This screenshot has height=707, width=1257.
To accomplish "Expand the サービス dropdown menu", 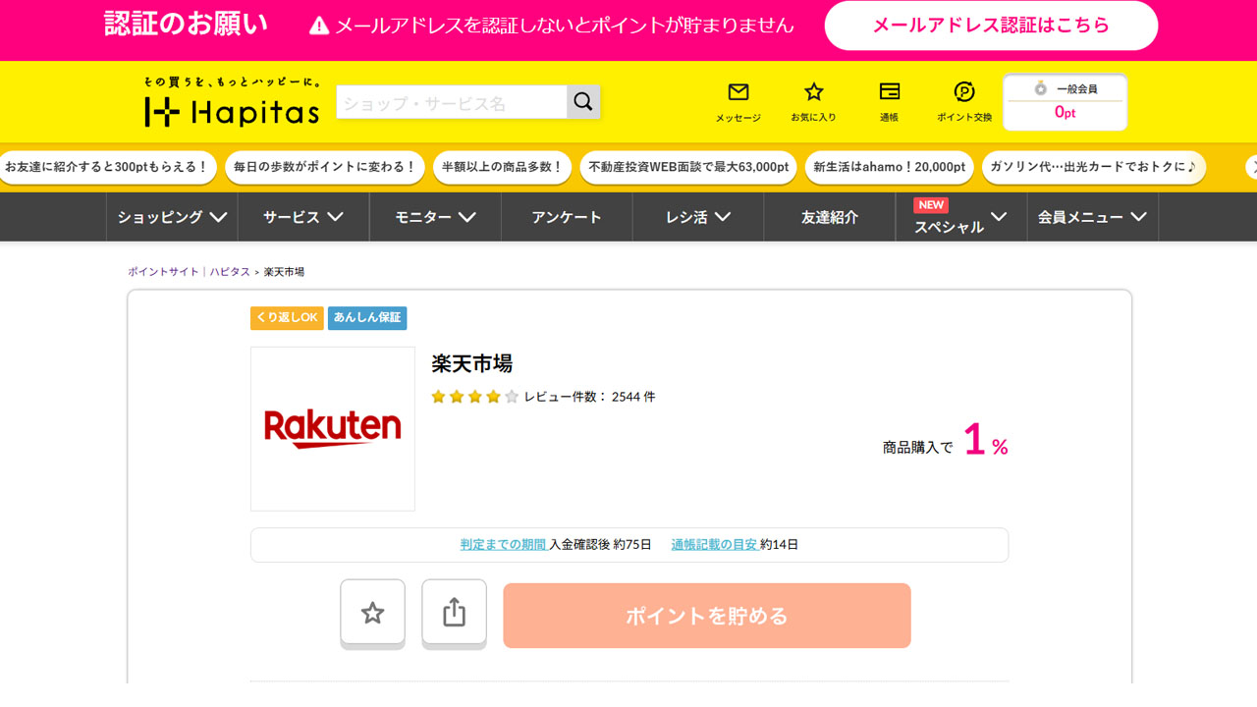I will point(302,217).
